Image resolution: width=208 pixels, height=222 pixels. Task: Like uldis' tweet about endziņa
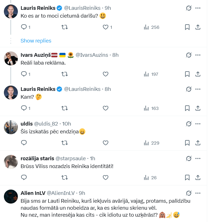click(x=105, y=143)
